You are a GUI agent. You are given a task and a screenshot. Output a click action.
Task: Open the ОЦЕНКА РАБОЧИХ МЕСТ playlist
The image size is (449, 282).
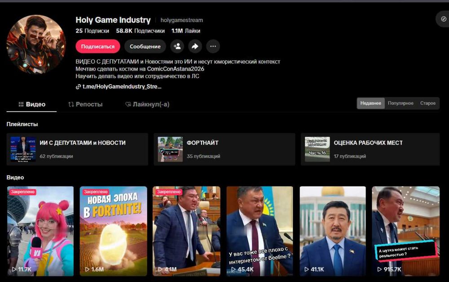tap(370, 149)
